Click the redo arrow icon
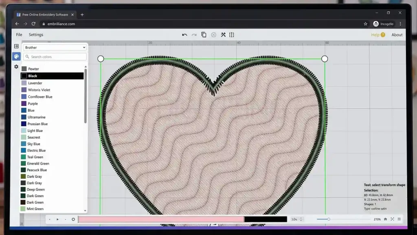Screen dimensions: 417x235 [x=194, y=35]
